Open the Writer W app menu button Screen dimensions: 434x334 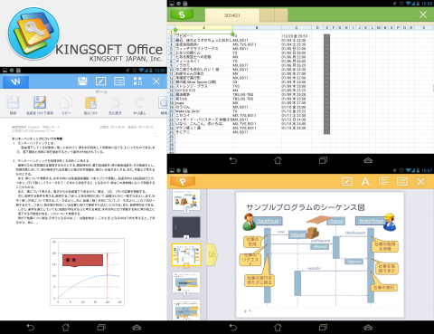coord(15,81)
